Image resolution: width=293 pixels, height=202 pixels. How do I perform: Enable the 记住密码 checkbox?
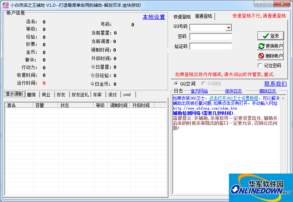[x=260, y=65]
